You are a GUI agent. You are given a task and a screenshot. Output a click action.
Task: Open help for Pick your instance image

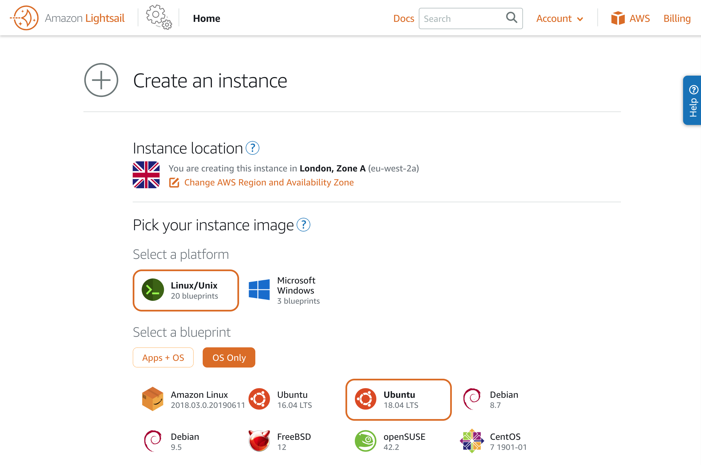pos(303,225)
